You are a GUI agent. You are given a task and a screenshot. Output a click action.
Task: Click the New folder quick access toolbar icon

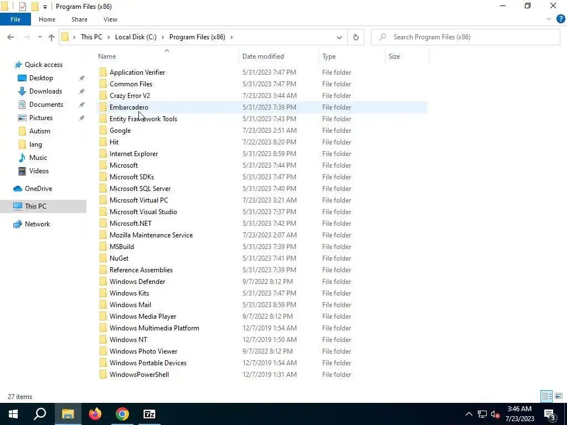(35, 7)
